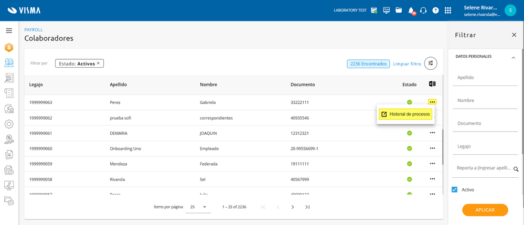The image size is (524, 225).
Task: Open the percent chart icon in sidebar
Action: [9, 140]
